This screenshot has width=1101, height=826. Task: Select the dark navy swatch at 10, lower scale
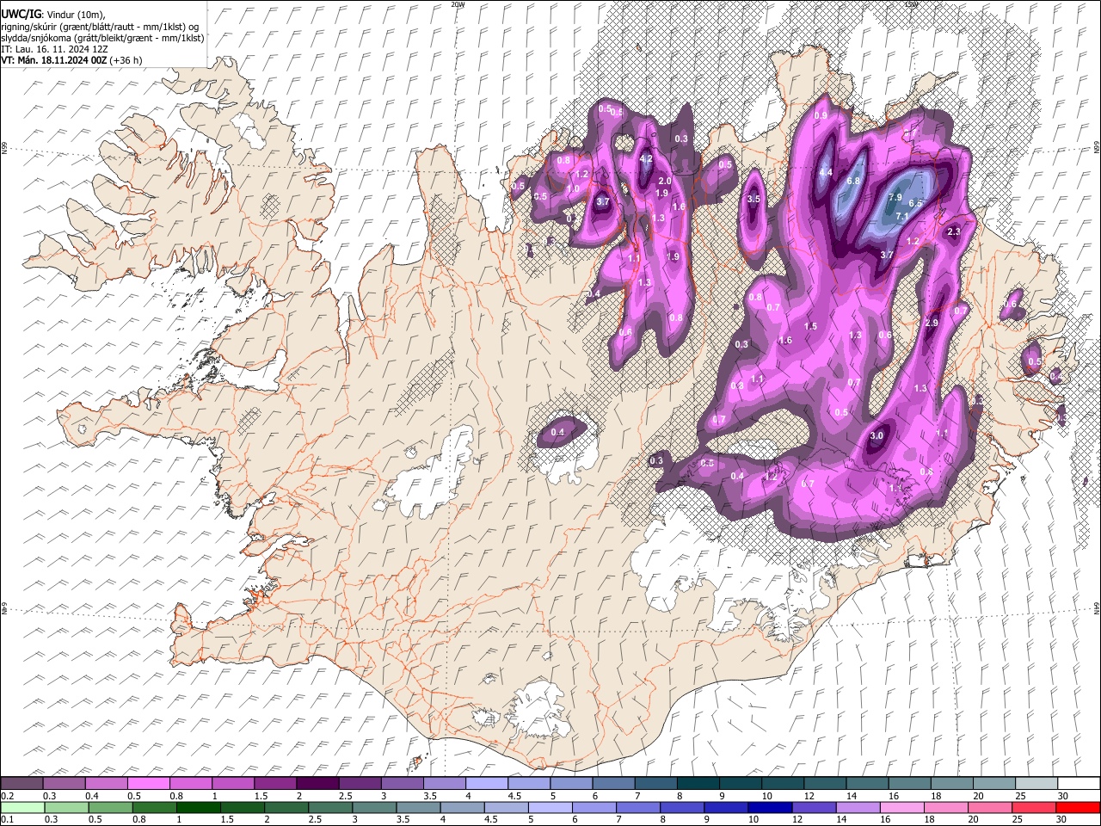(770, 808)
